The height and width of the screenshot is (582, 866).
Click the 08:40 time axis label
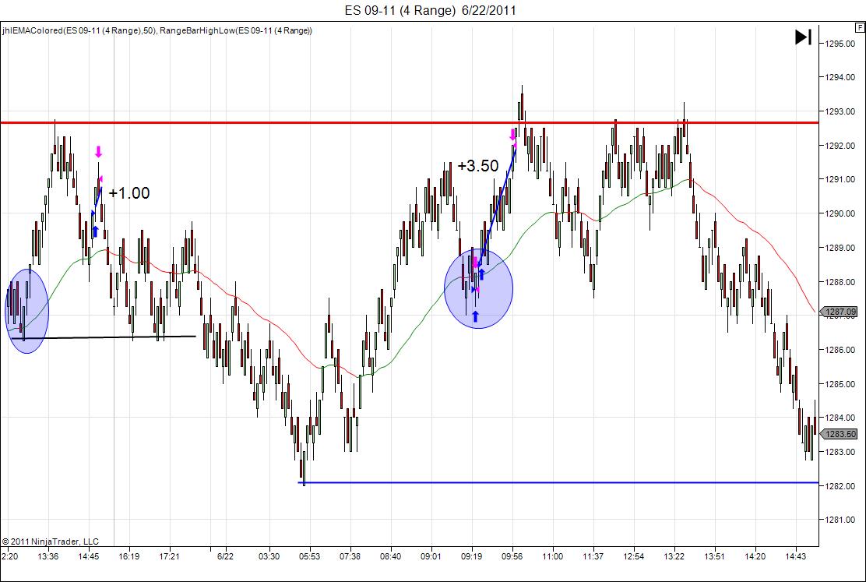point(390,556)
